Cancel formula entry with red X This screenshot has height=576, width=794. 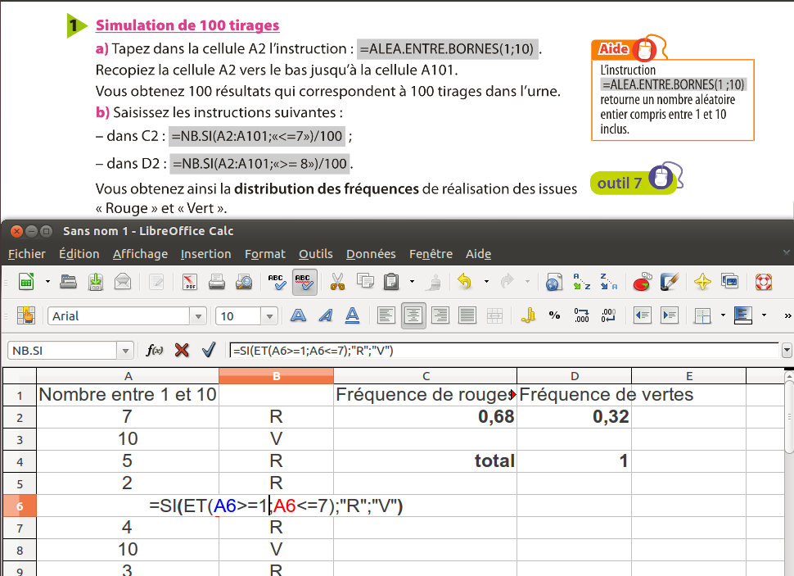coord(182,351)
